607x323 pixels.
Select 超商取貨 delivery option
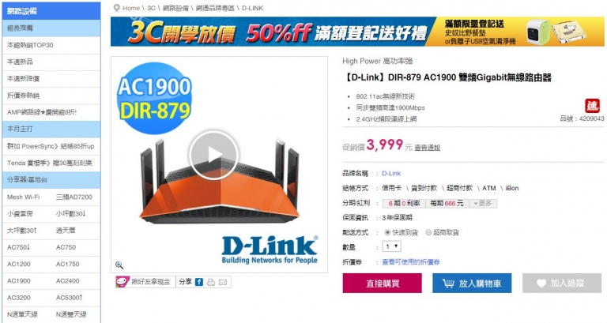428,232
